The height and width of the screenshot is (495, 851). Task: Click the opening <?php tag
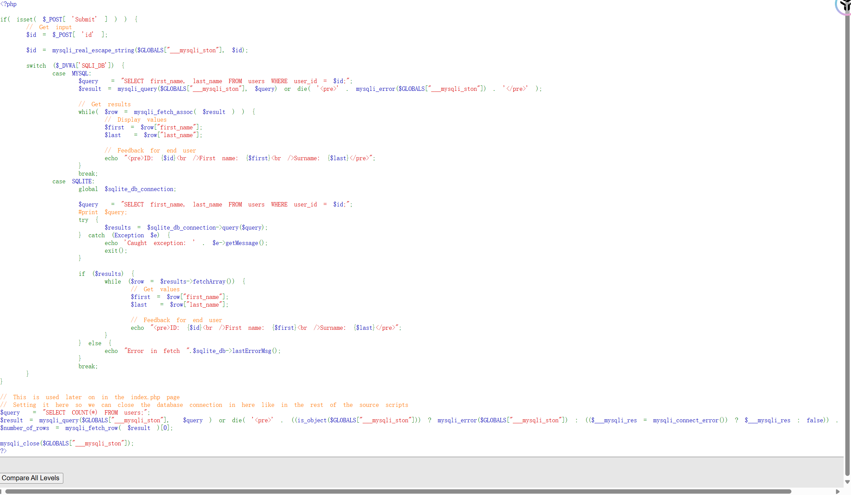tap(8, 4)
